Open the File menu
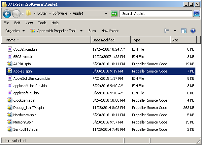The height and width of the screenshot is (145, 202). pyautogui.click(x=6, y=23)
